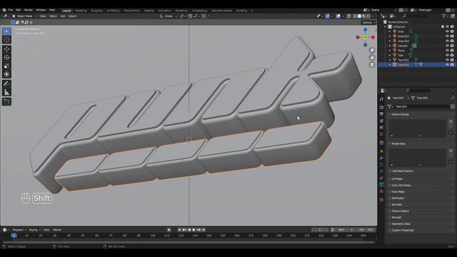Open the World properties tab
457x257 pixels.
coord(381,134)
